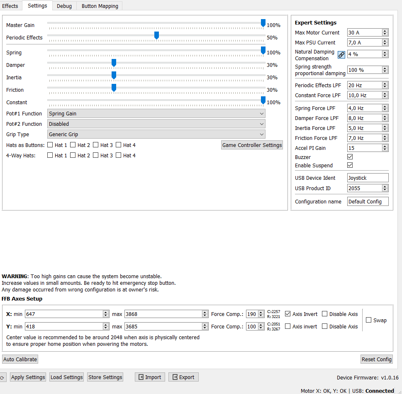Viewport: 402px width, 394px height.
Task: Click the Accel PI Gain stepper arrows
Action: pyautogui.click(x=385, y=148)
